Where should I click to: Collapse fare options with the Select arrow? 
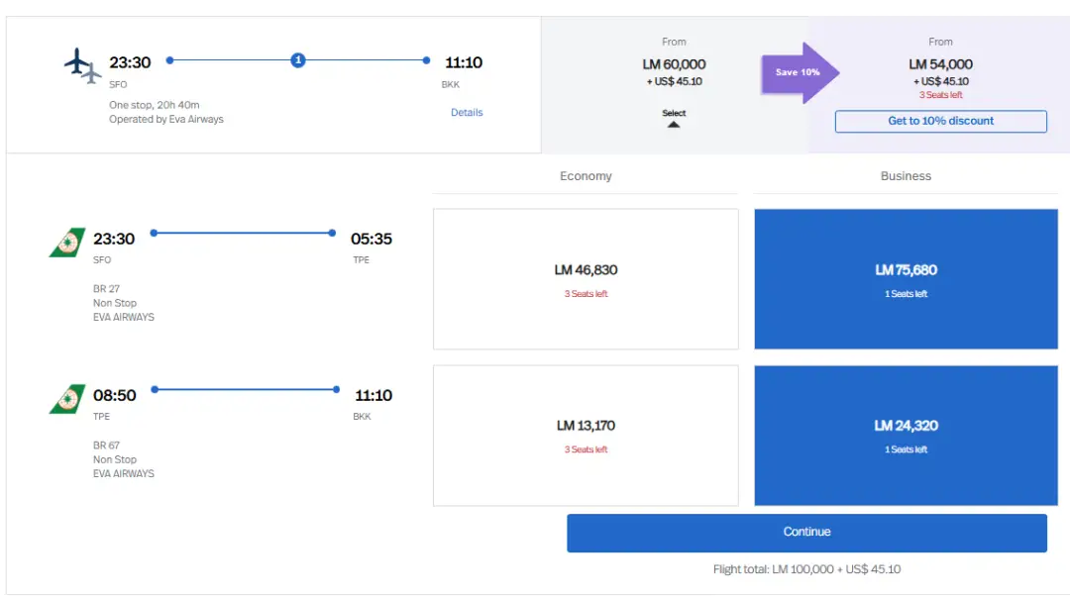pos(674,119)
